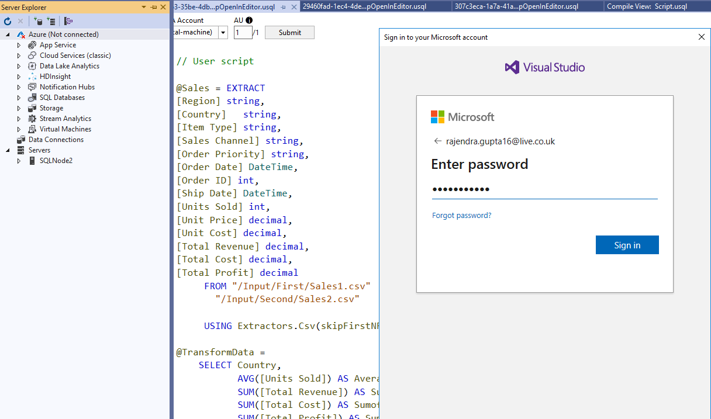This screenshot has height=419, width=711.
Task: Click the Servers rack icon
Action: coord(22,150)
